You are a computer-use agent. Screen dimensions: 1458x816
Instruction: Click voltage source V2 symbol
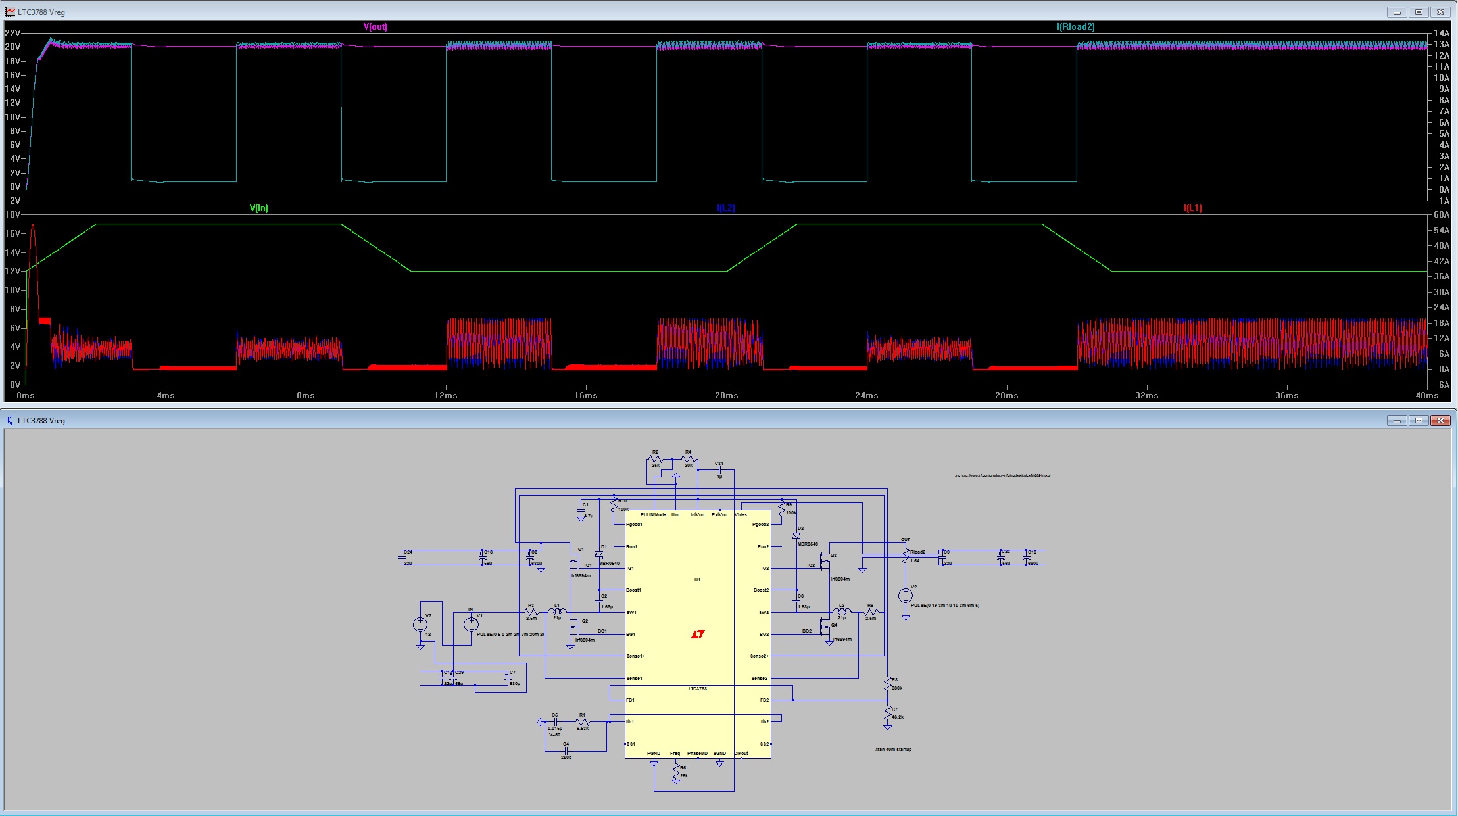coord(906,596)
